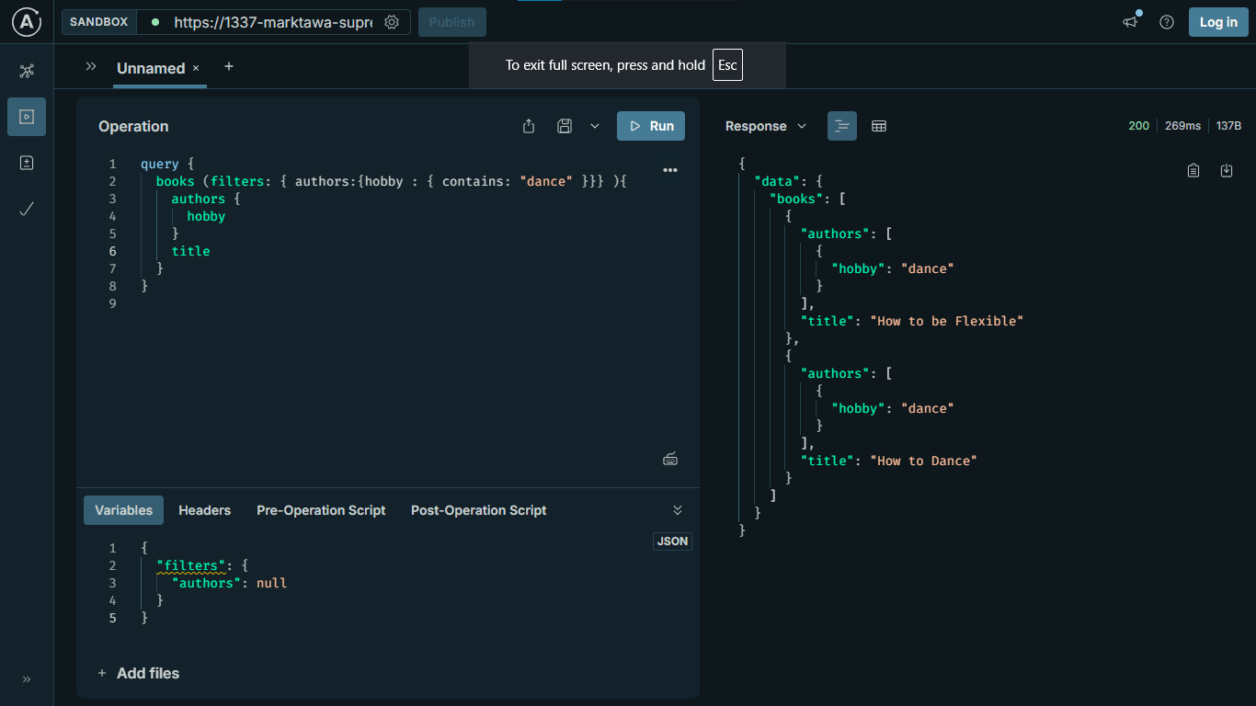This screenshot has height=706, width=1256.
Task: Open the schema graph icon in sidebar
Action: tap(27, 71)
